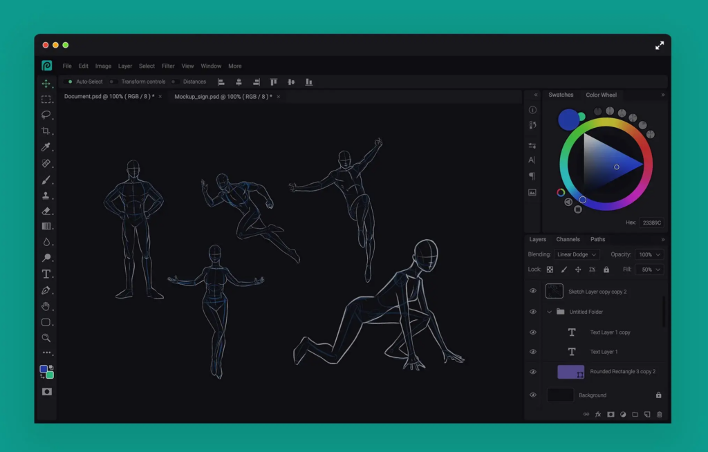Screen dimensions: 708x452
Task: Lock transparent pixels checkerboard icon
Action: click(x=550, y=270)
